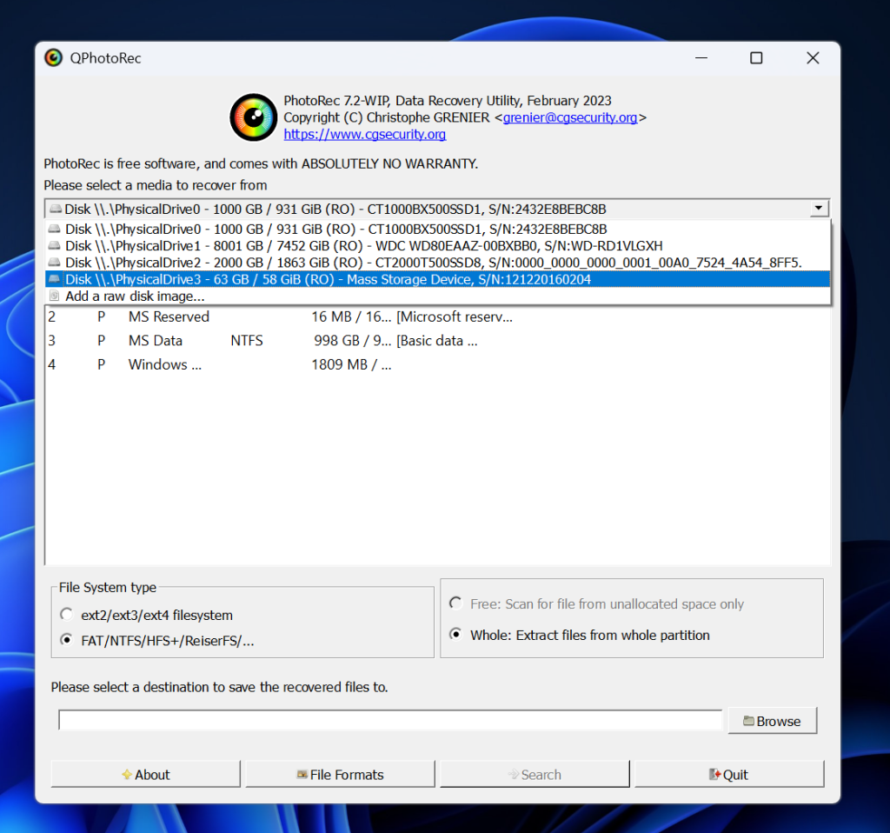Click the exit icon on Quit button
Viewport: 890px width, 833px height.
coord(714,775)
